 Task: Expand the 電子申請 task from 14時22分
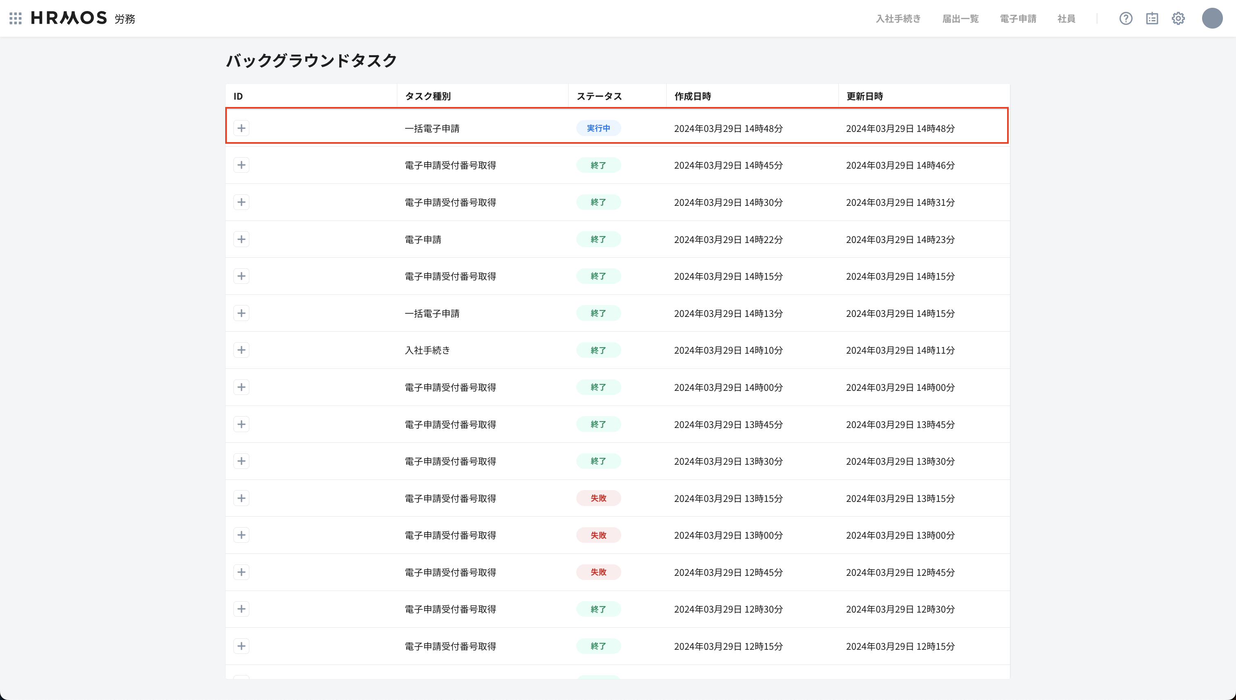pos(242,239)
